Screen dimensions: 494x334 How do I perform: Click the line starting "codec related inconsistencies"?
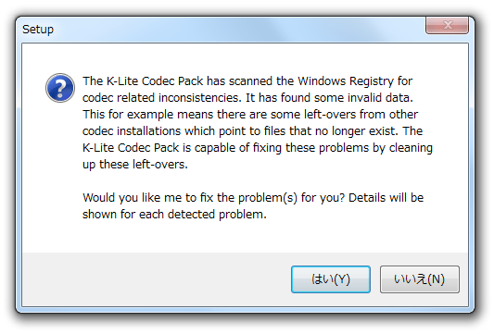coord(247,98)
